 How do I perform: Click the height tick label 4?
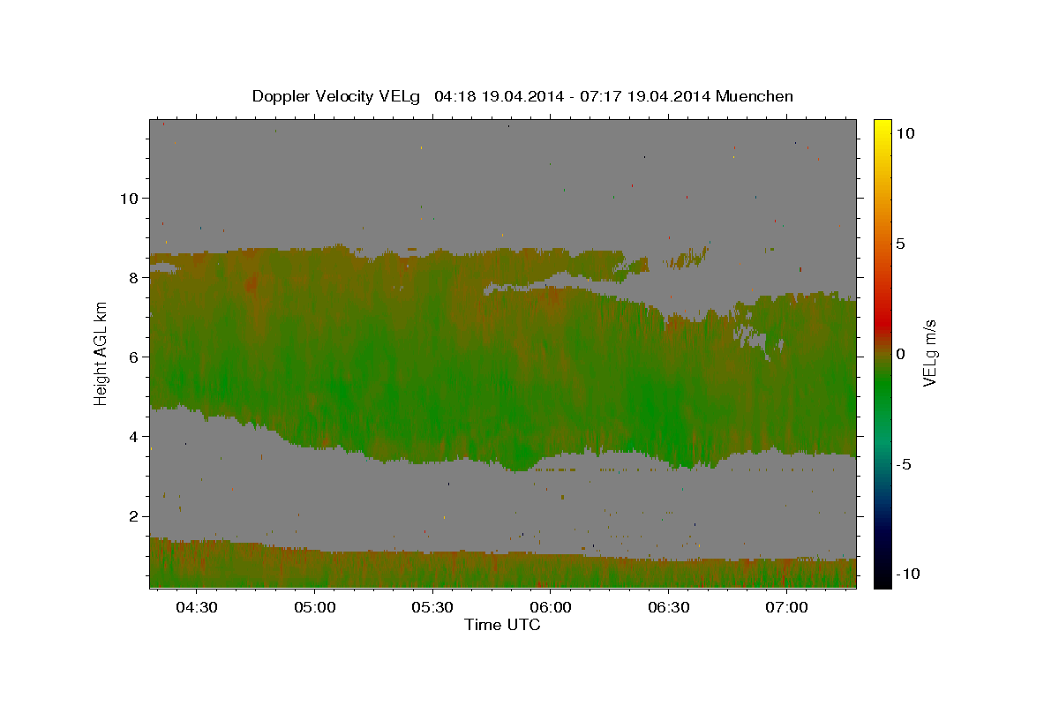coord(133,436)
